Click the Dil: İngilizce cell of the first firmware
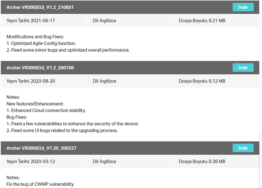 pos(130,21)
